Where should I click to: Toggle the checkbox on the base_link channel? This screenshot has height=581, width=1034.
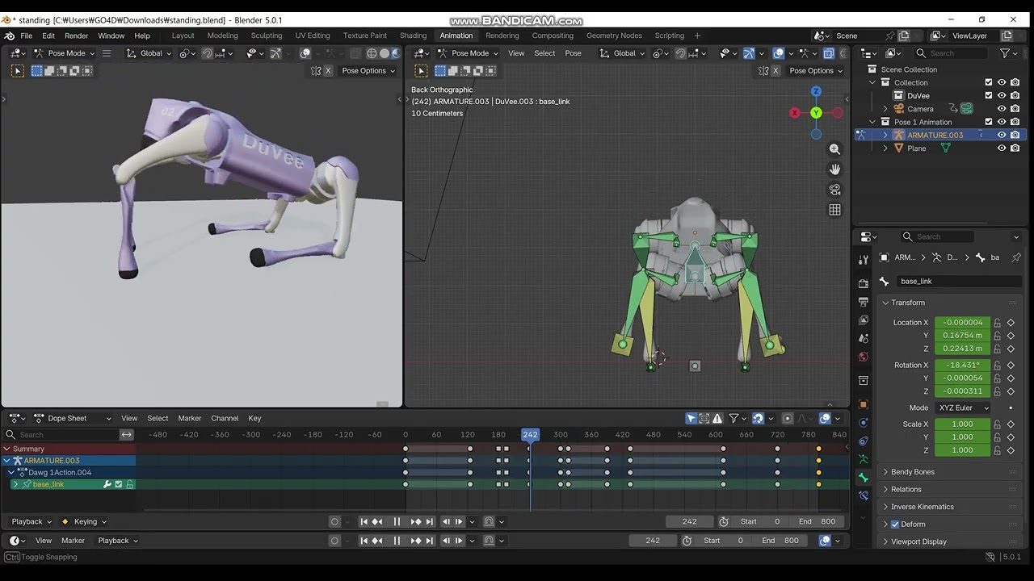point(119,484)
